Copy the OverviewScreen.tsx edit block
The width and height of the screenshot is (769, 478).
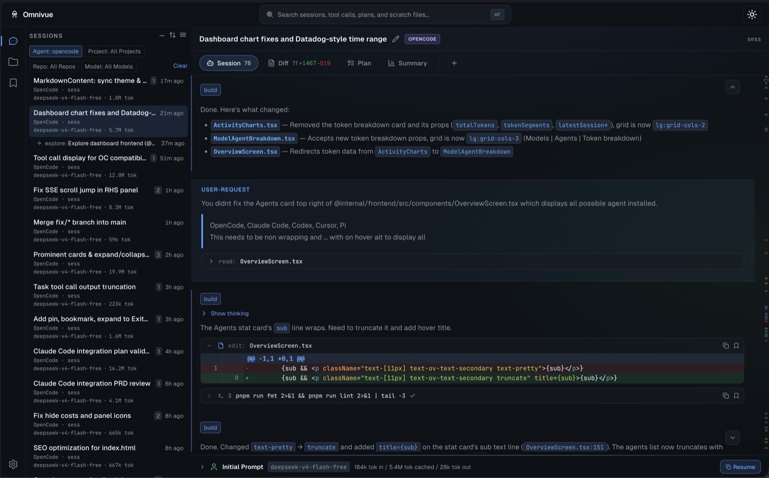tap(726, 346)
